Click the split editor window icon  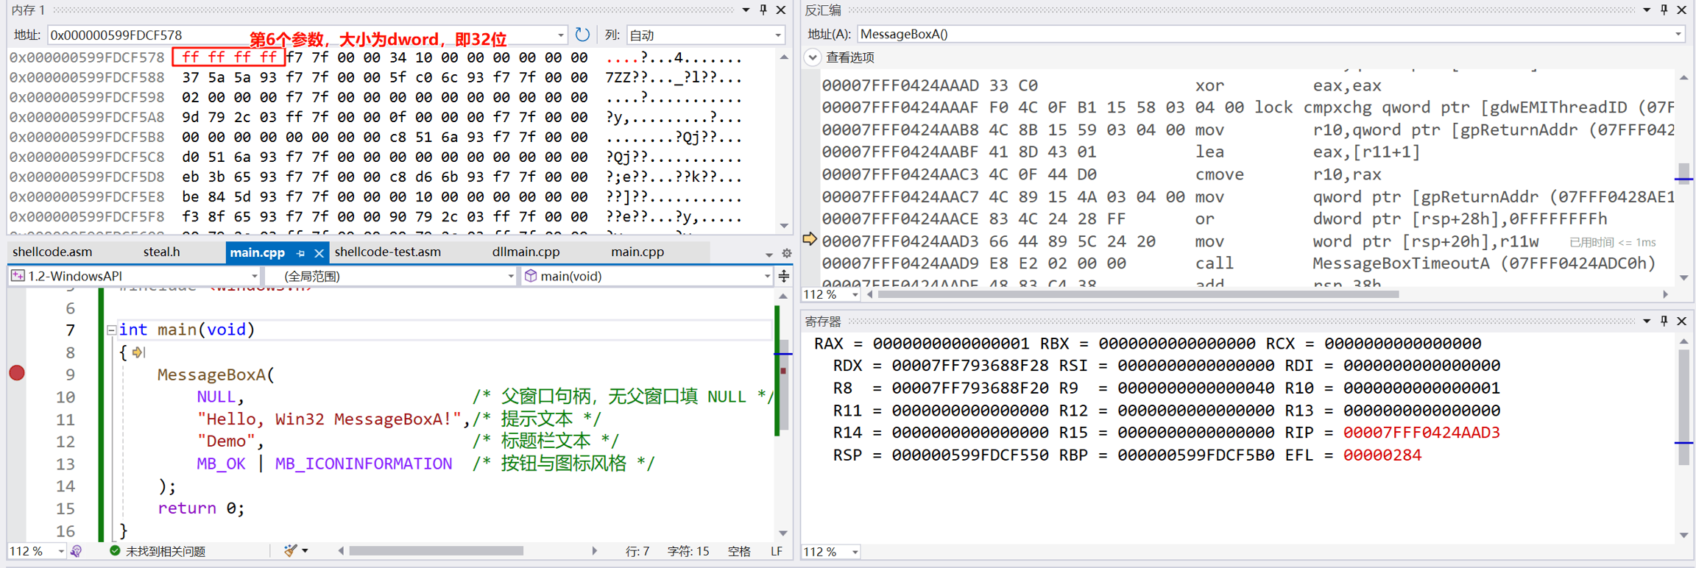(x=784, y=276)
